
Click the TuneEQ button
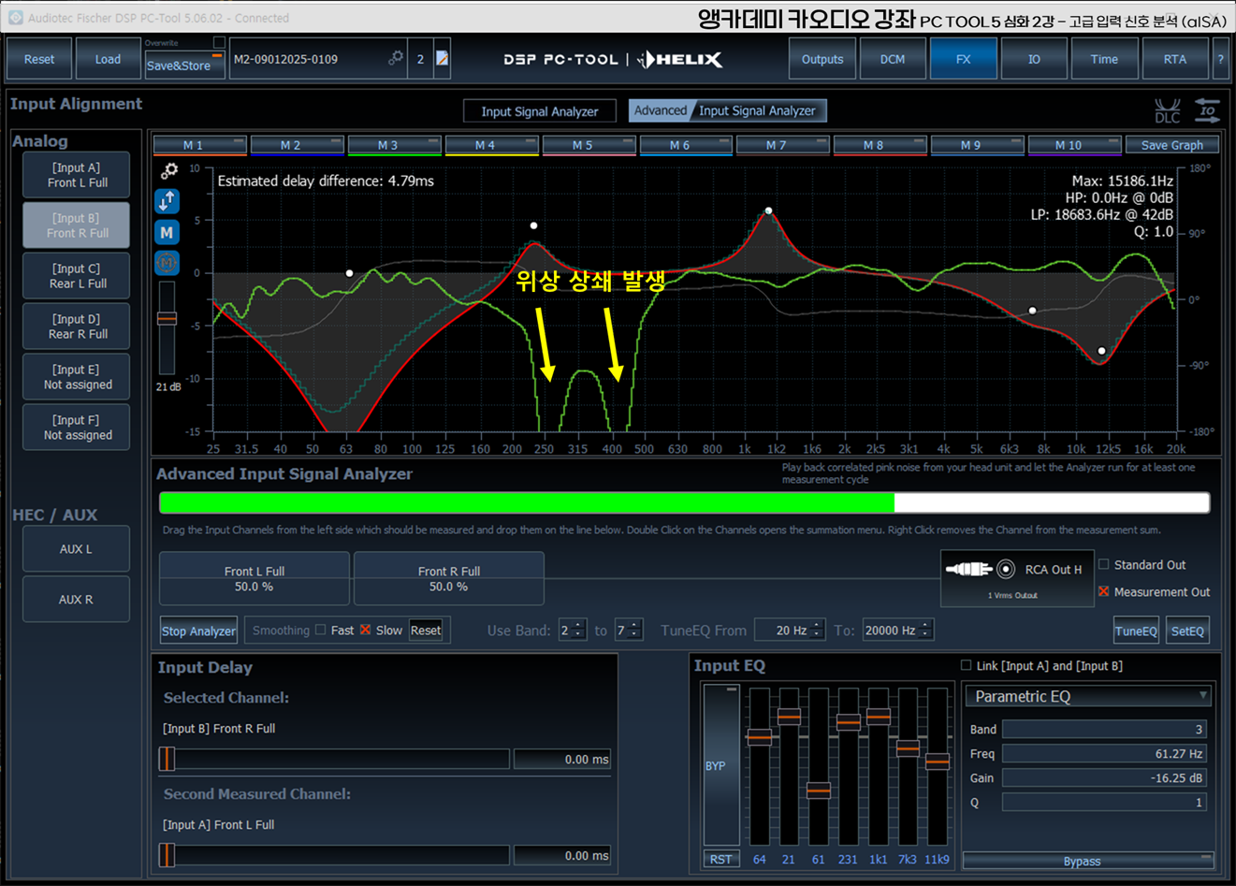click(1136, 631)
